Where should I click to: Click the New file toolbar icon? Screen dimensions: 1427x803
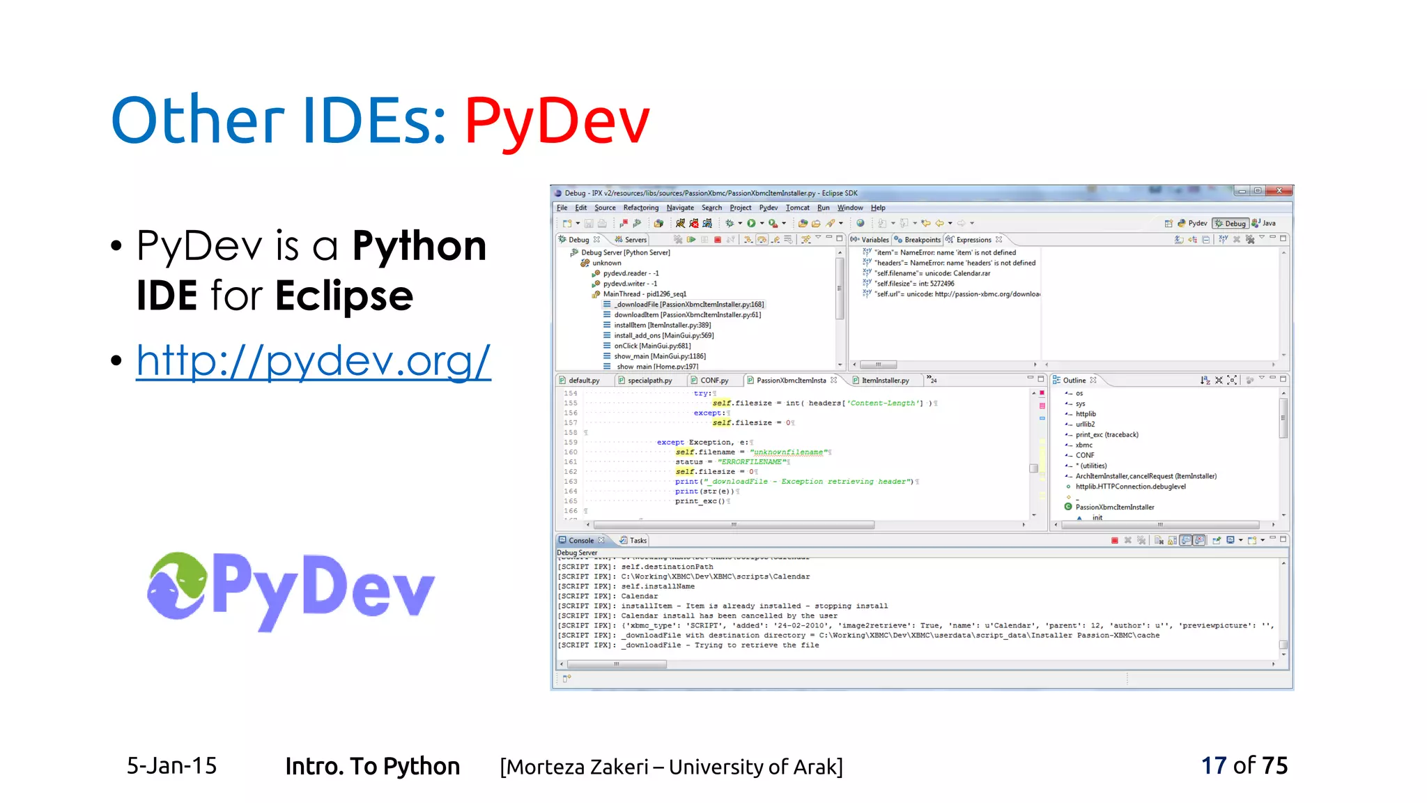(x=567, y=223)
